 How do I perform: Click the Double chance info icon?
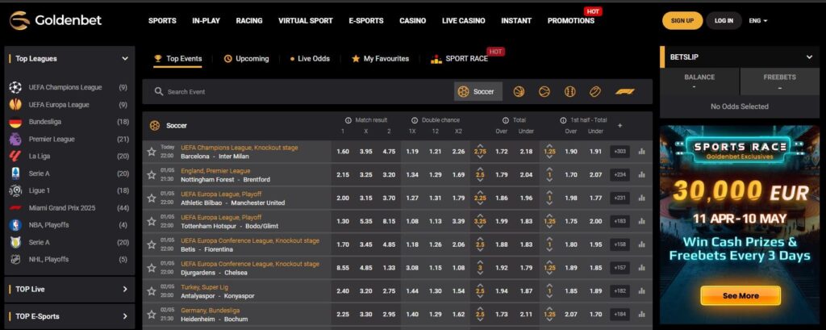click(415, 120)
